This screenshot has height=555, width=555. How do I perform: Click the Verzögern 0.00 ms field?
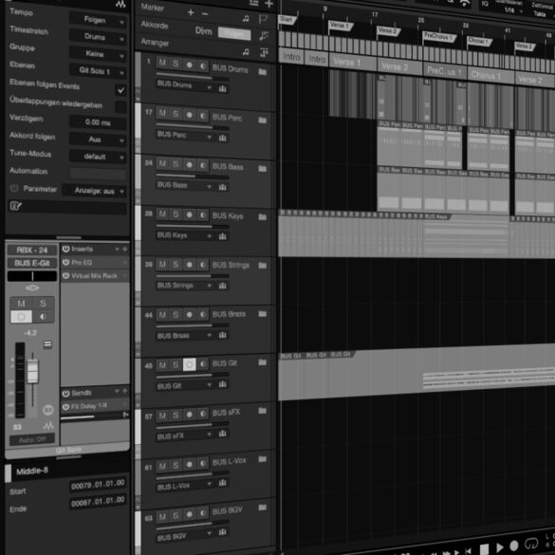(x=98, y=122)
